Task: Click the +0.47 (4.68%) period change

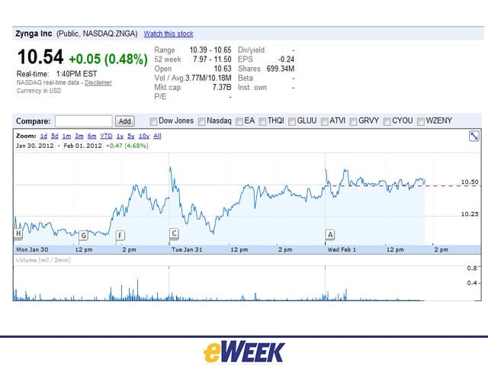Action: [127, 146]
